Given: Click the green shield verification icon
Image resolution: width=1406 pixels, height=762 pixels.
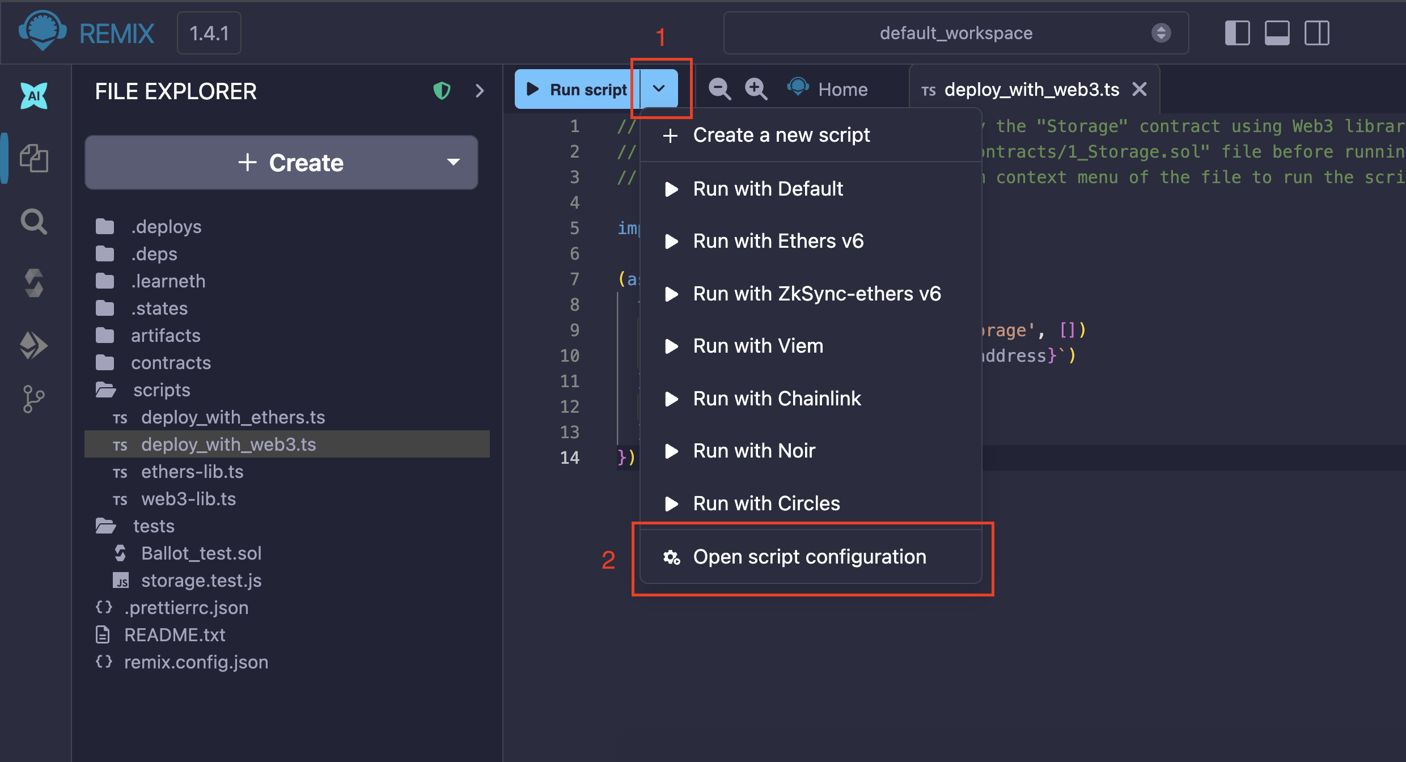Looking at the screenshot, I should (x=442, y=91).
